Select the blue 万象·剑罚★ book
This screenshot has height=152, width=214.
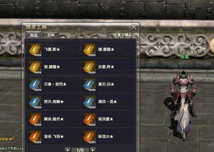coord(35,85)
